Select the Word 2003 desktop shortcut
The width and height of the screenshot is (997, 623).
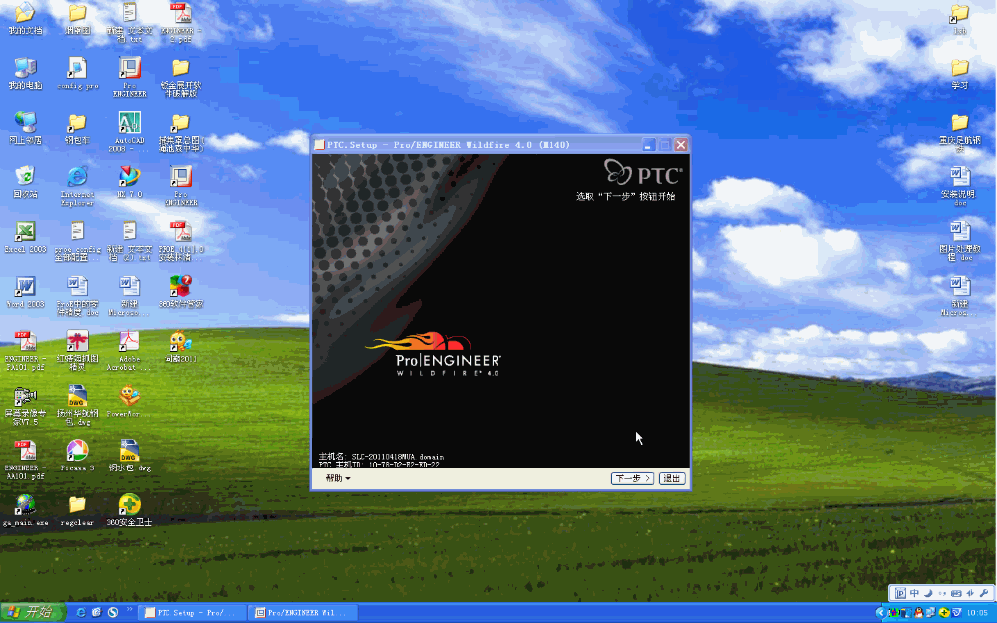[x=26, y=292]
